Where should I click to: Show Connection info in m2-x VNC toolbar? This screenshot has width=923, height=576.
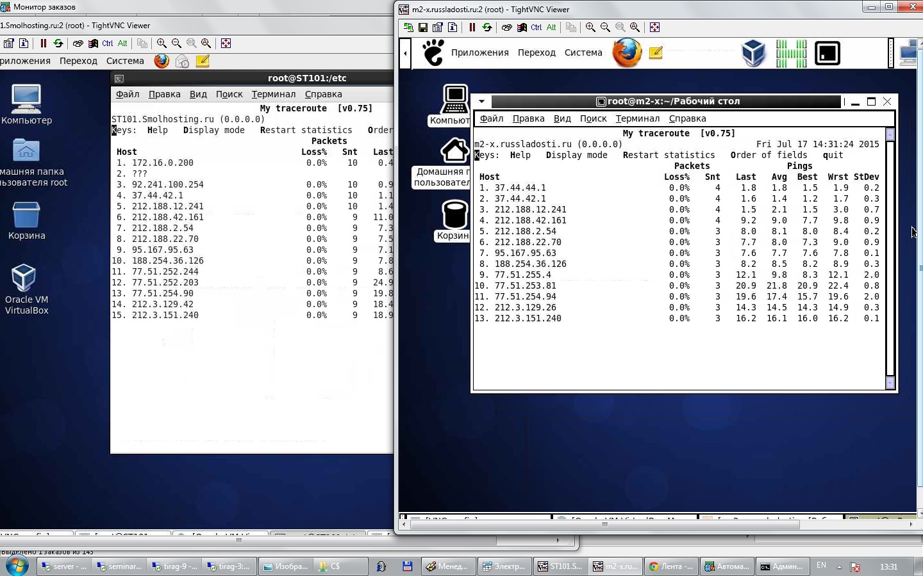point(453,28)
